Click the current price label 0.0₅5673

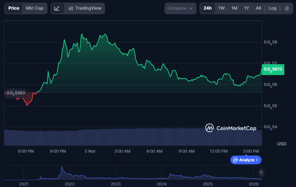click(x=273, y=69)
